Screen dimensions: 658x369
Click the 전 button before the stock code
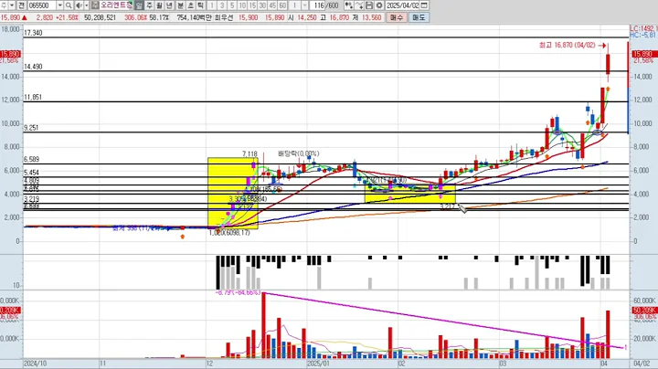21,5
